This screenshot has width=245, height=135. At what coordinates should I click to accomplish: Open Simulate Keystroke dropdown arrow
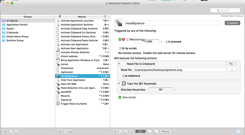click(x=175, y=90)
